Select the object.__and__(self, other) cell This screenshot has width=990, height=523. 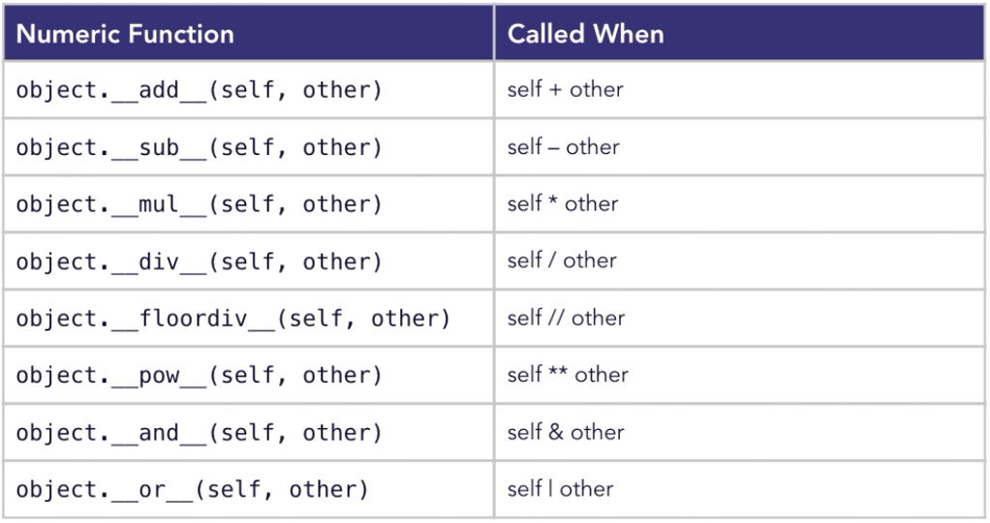click(200, 433)
